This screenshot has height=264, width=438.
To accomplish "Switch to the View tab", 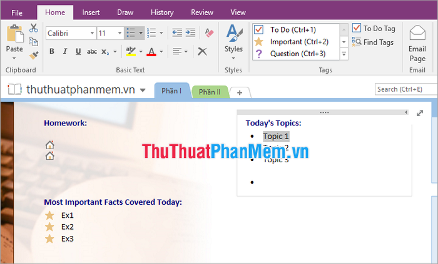I will click(238, 12).
